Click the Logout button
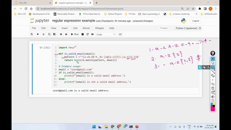231x130 pixels. [x=196, y=21]
